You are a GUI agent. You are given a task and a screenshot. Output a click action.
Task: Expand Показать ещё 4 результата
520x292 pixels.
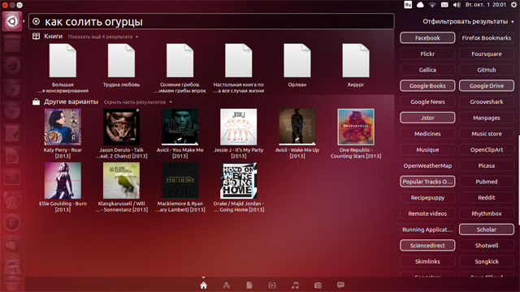[103, 36]
